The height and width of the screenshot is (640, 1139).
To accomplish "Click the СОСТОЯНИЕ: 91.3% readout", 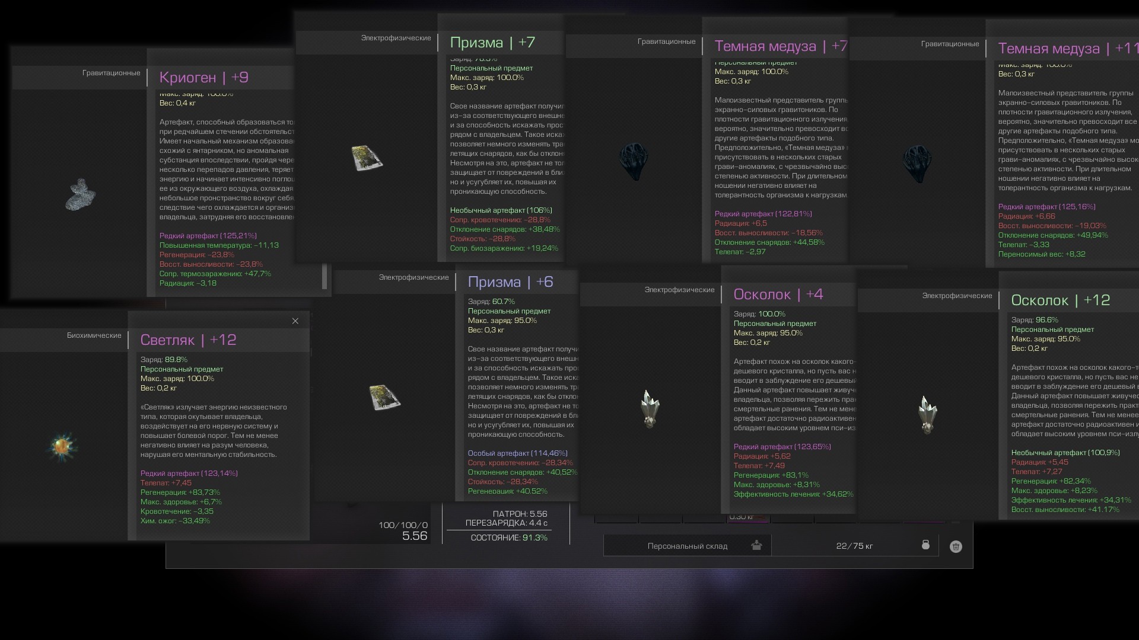I will [x=509, y=538].
